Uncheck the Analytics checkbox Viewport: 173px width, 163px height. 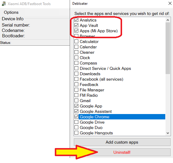[76, 20]
